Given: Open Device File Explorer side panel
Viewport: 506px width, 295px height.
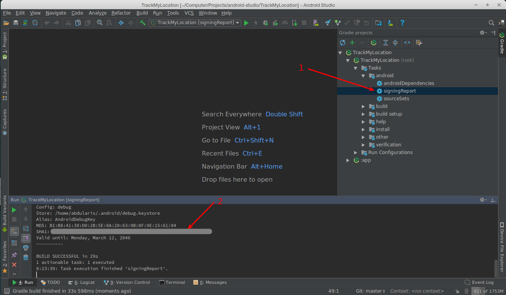Looking at the screenshot, I should (502, 247).
